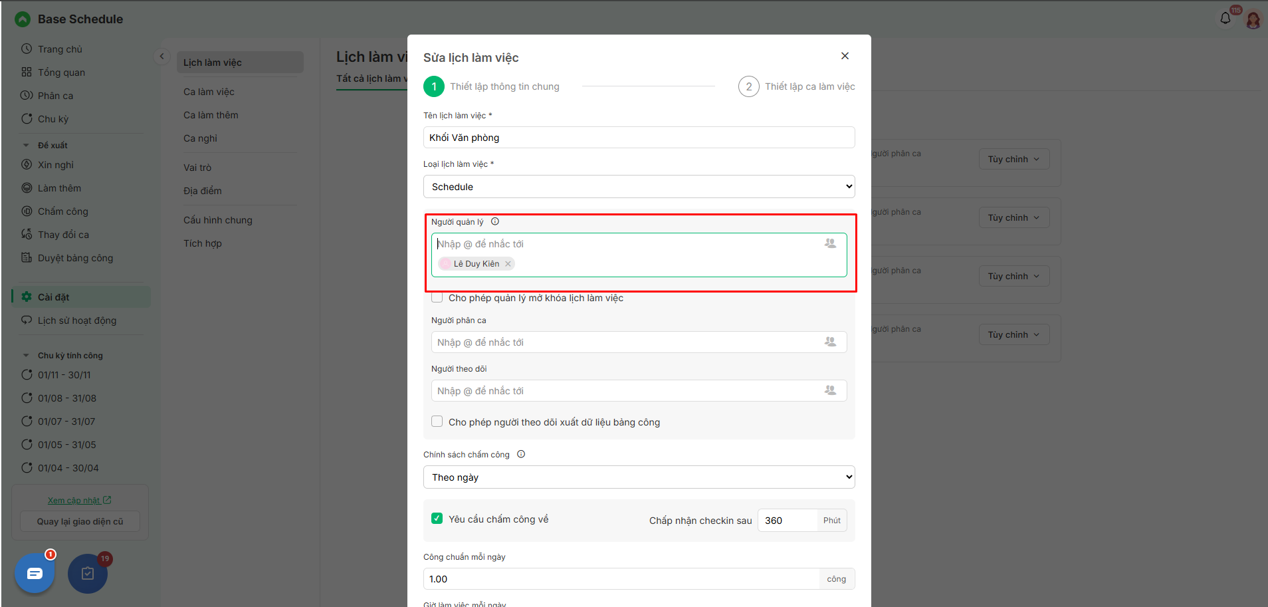This screenshot has height=607, width=1268.
Task: Go to step 2 Thiết lập ca làm việc
Action: point(797,86)
